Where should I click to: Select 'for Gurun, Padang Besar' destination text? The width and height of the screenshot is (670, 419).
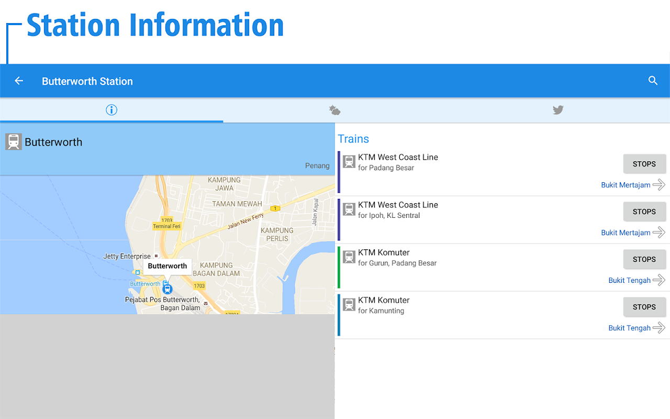pos(397,263)
